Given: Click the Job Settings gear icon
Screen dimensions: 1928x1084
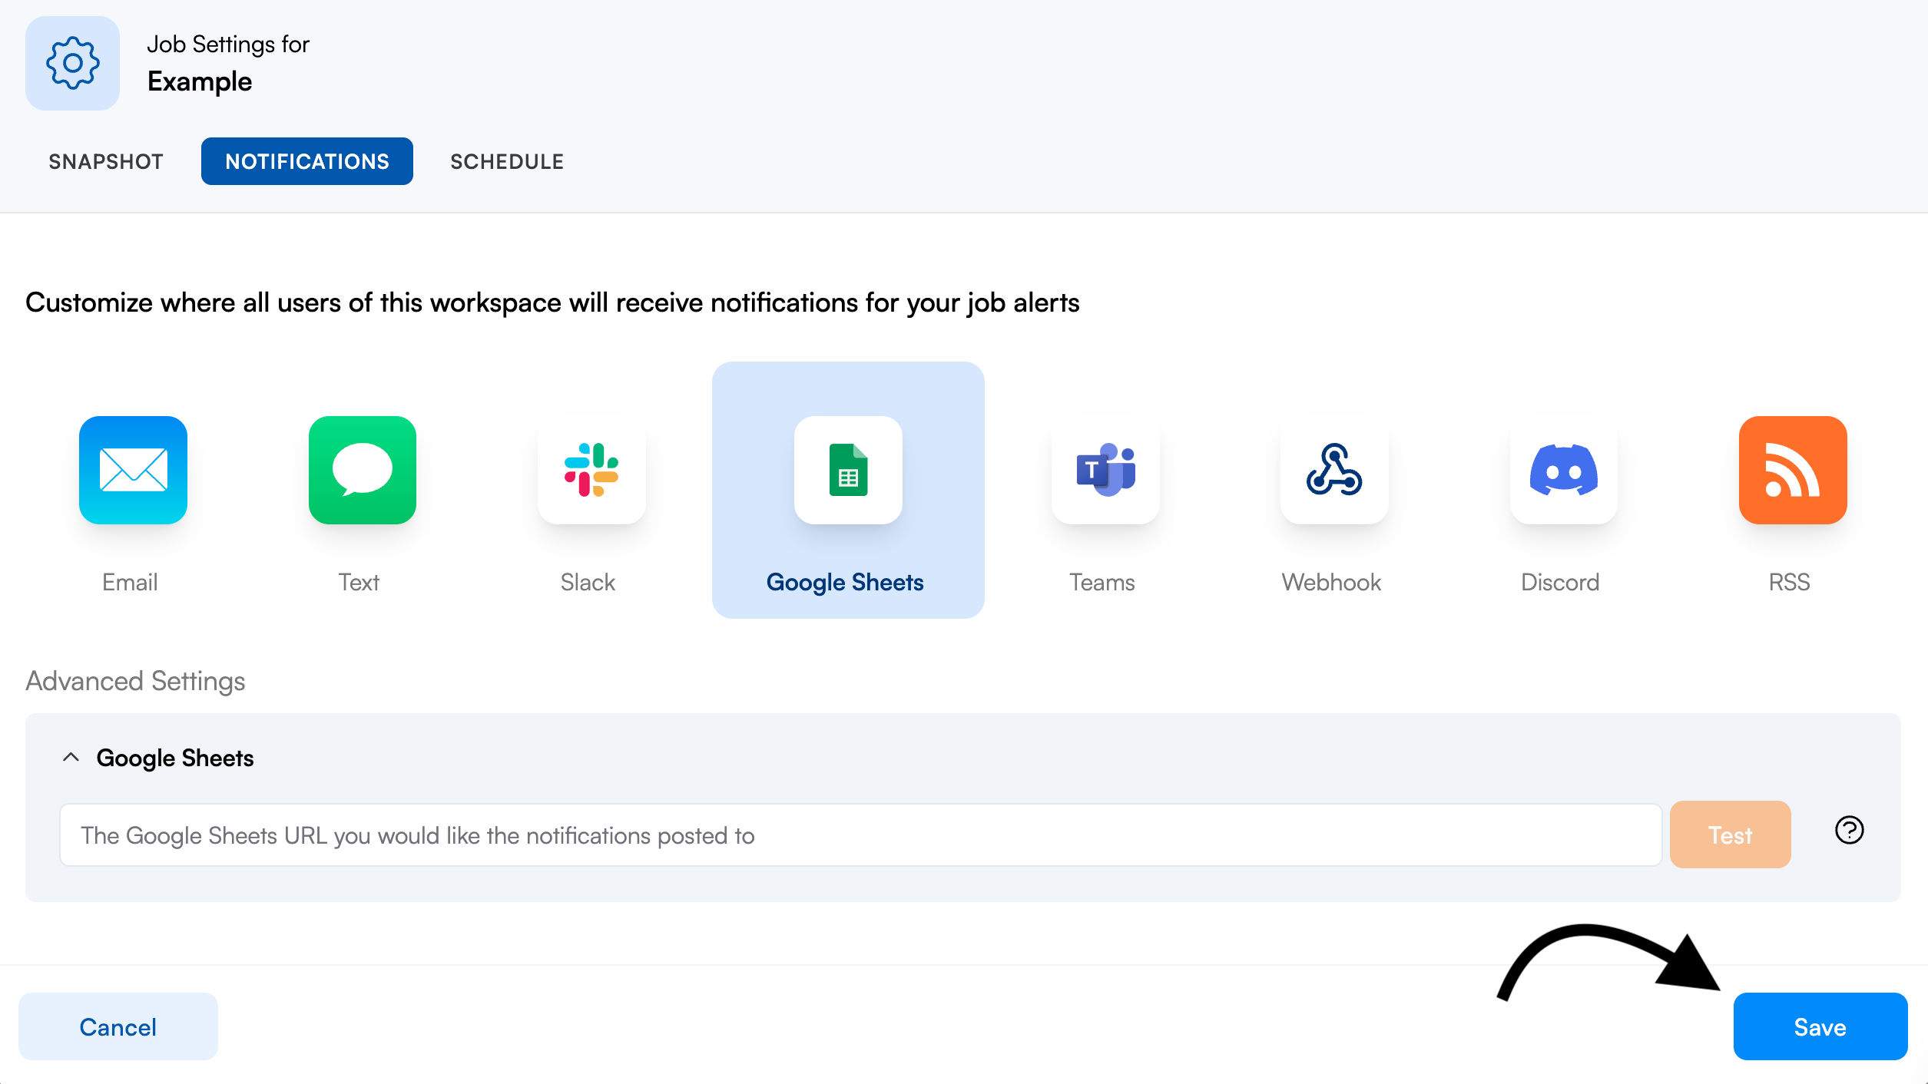Looking at the screenshot, I should pyautogui.click(x=72, y=63).
